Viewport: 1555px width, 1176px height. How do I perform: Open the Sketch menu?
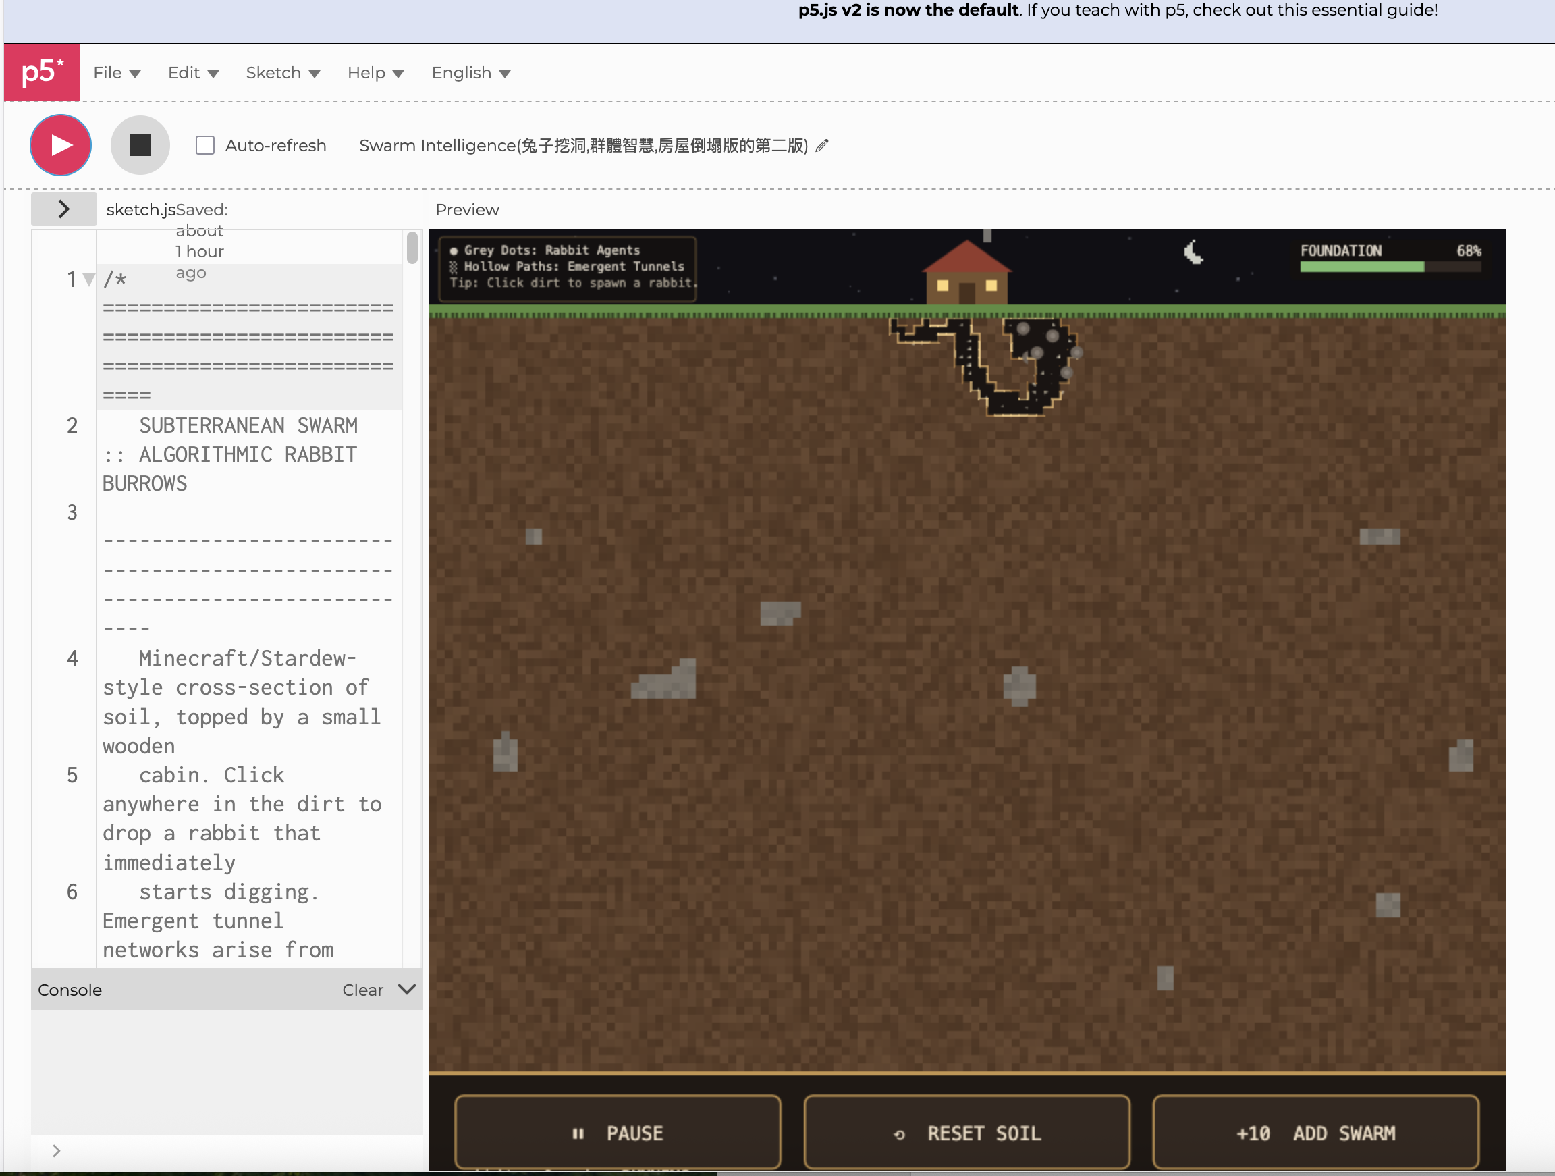pyautogui.click(x=283, y=73)
